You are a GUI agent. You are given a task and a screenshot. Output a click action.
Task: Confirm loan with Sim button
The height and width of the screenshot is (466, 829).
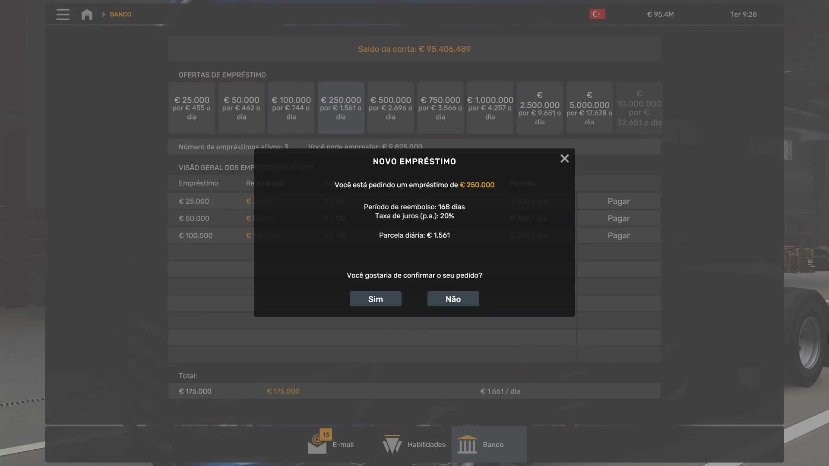click(375, 299)
